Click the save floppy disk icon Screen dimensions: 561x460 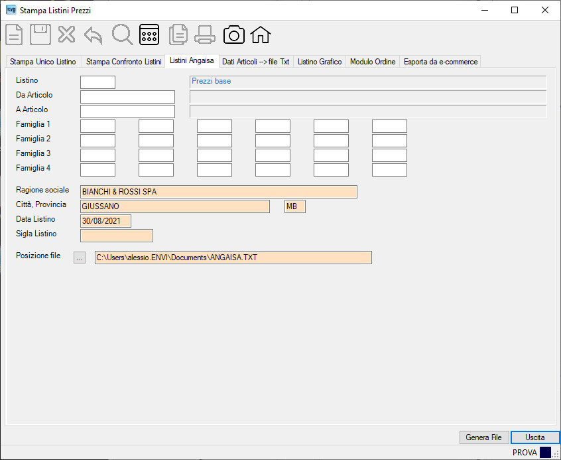[x=40, y=35]
